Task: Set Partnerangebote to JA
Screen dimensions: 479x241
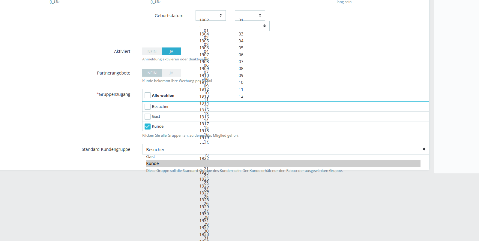Action: 171,73
